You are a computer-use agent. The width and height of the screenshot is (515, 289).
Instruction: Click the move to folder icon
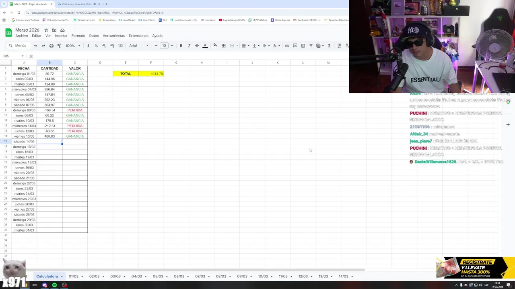point(54,30)
